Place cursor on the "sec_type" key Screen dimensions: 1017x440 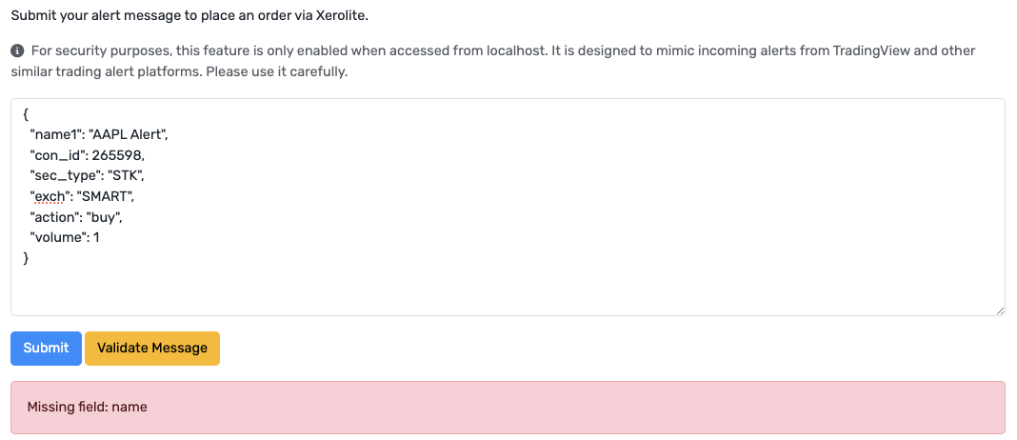pyautogui.click(x=58, y=176)
